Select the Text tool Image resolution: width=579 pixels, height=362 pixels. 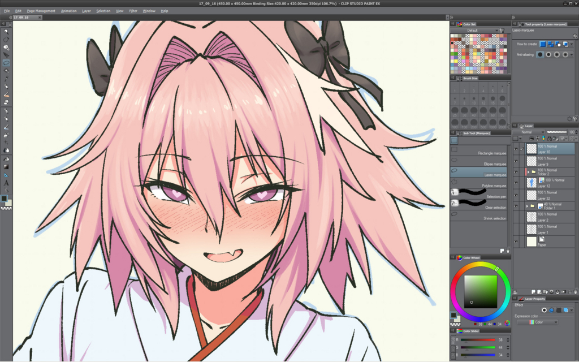pyautogui.click(x=6, y=183)
